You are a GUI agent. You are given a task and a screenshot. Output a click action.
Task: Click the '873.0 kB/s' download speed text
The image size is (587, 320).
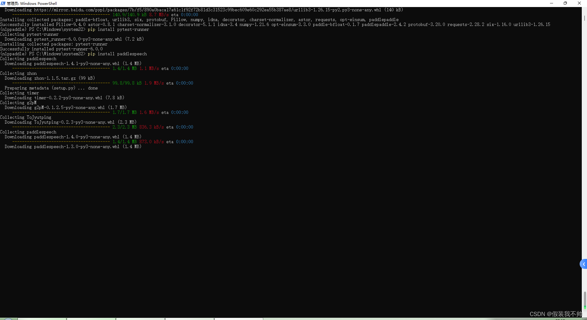tap(152, 142)
